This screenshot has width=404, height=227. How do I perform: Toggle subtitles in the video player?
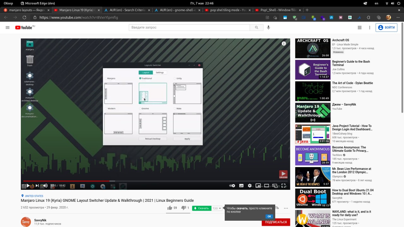[x=241, y=186]
